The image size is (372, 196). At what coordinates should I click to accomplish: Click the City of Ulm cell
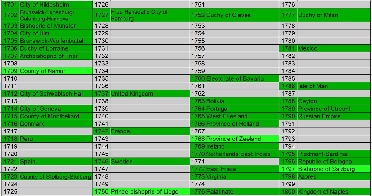(56, 33)
